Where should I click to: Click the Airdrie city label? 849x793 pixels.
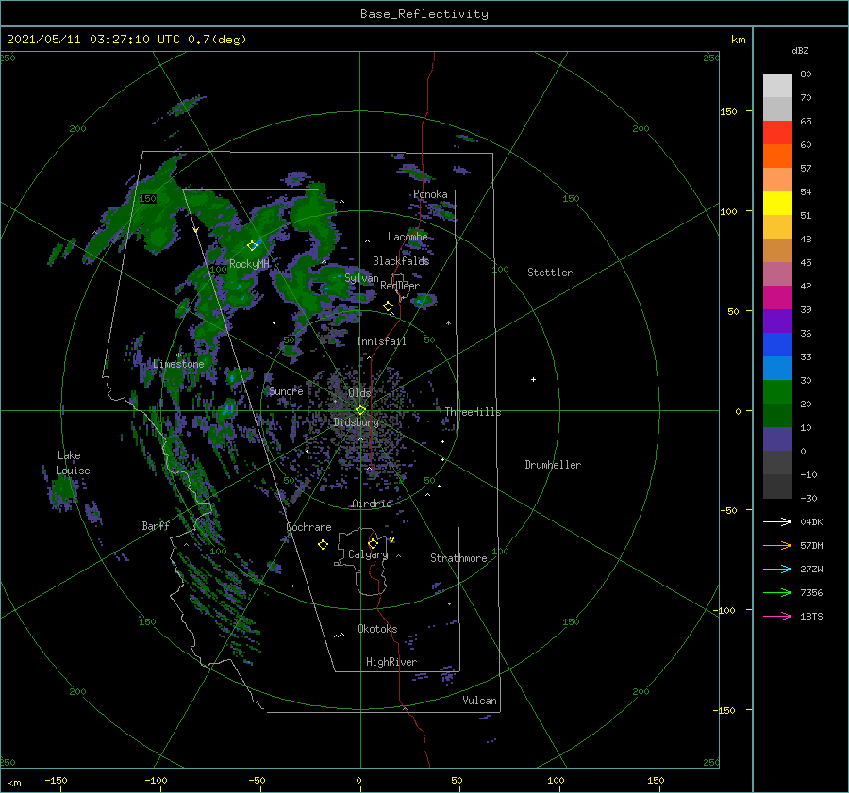pyautogui.click(x=372, y=504)
